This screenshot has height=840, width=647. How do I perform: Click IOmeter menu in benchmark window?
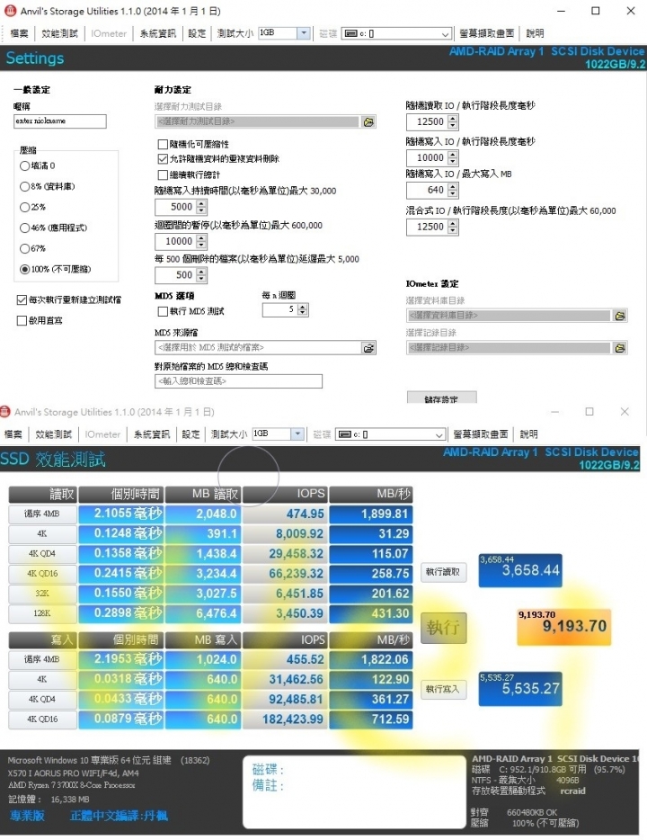[102, 434]
